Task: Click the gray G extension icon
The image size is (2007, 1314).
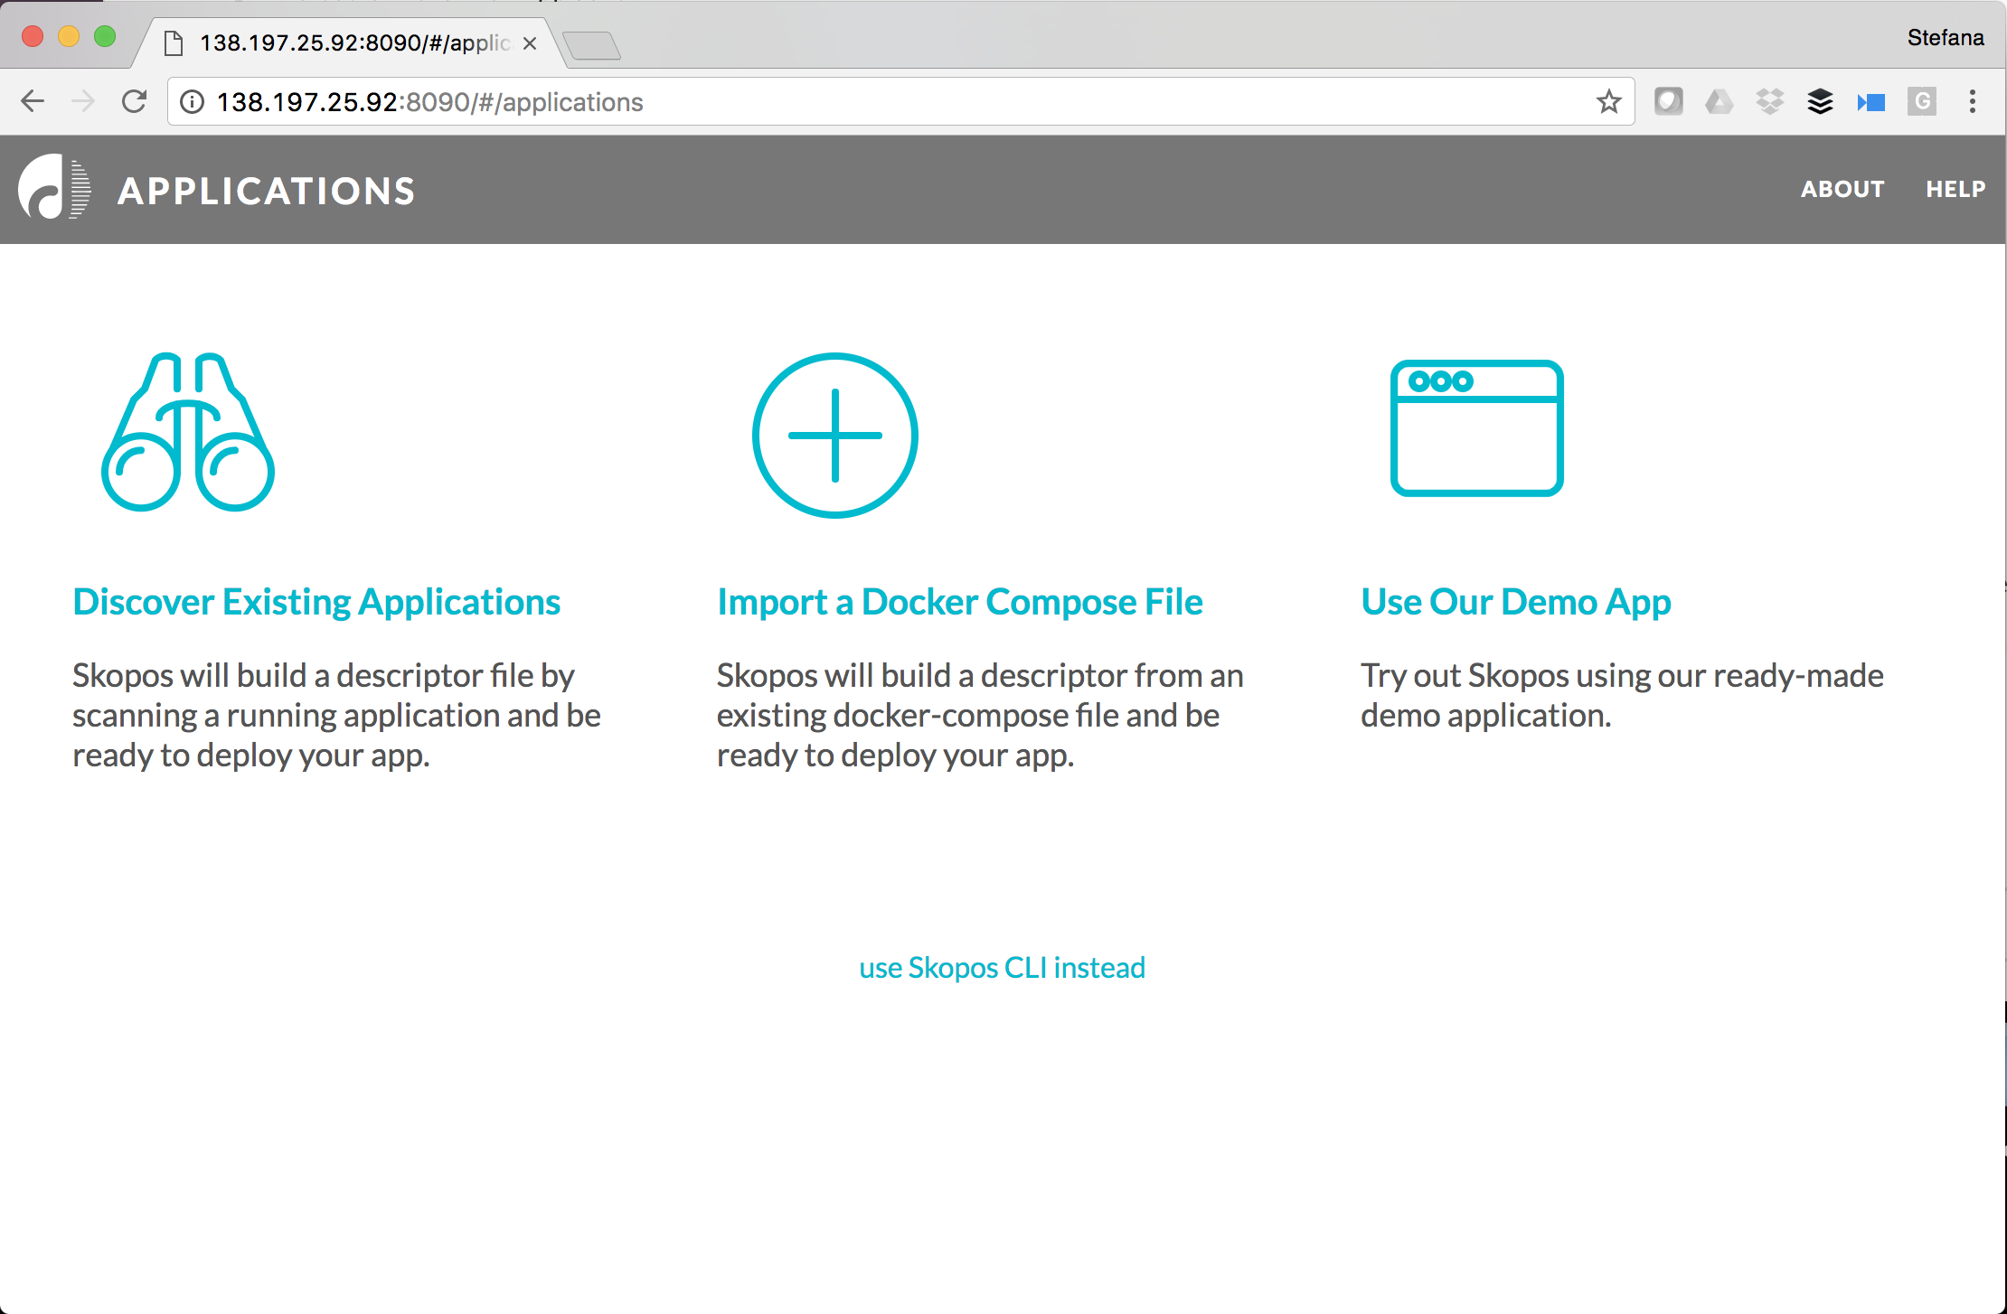Action: coord(1921,101)
